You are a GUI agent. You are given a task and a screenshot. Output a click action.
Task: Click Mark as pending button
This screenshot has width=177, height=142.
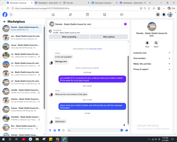click(69, 37)
